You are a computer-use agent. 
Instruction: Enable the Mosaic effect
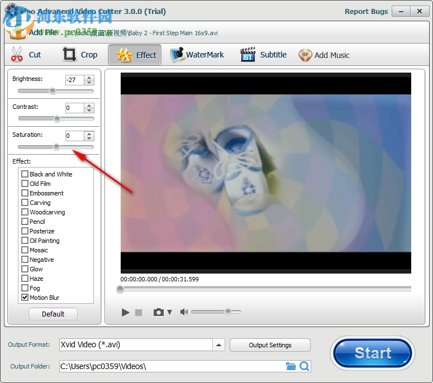click(25, 250)
